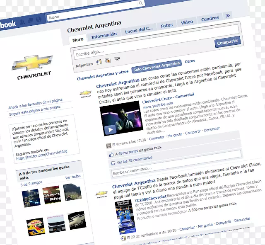Open friend requests icon in top bar
The image size is (265, 245).
(23, 22)
